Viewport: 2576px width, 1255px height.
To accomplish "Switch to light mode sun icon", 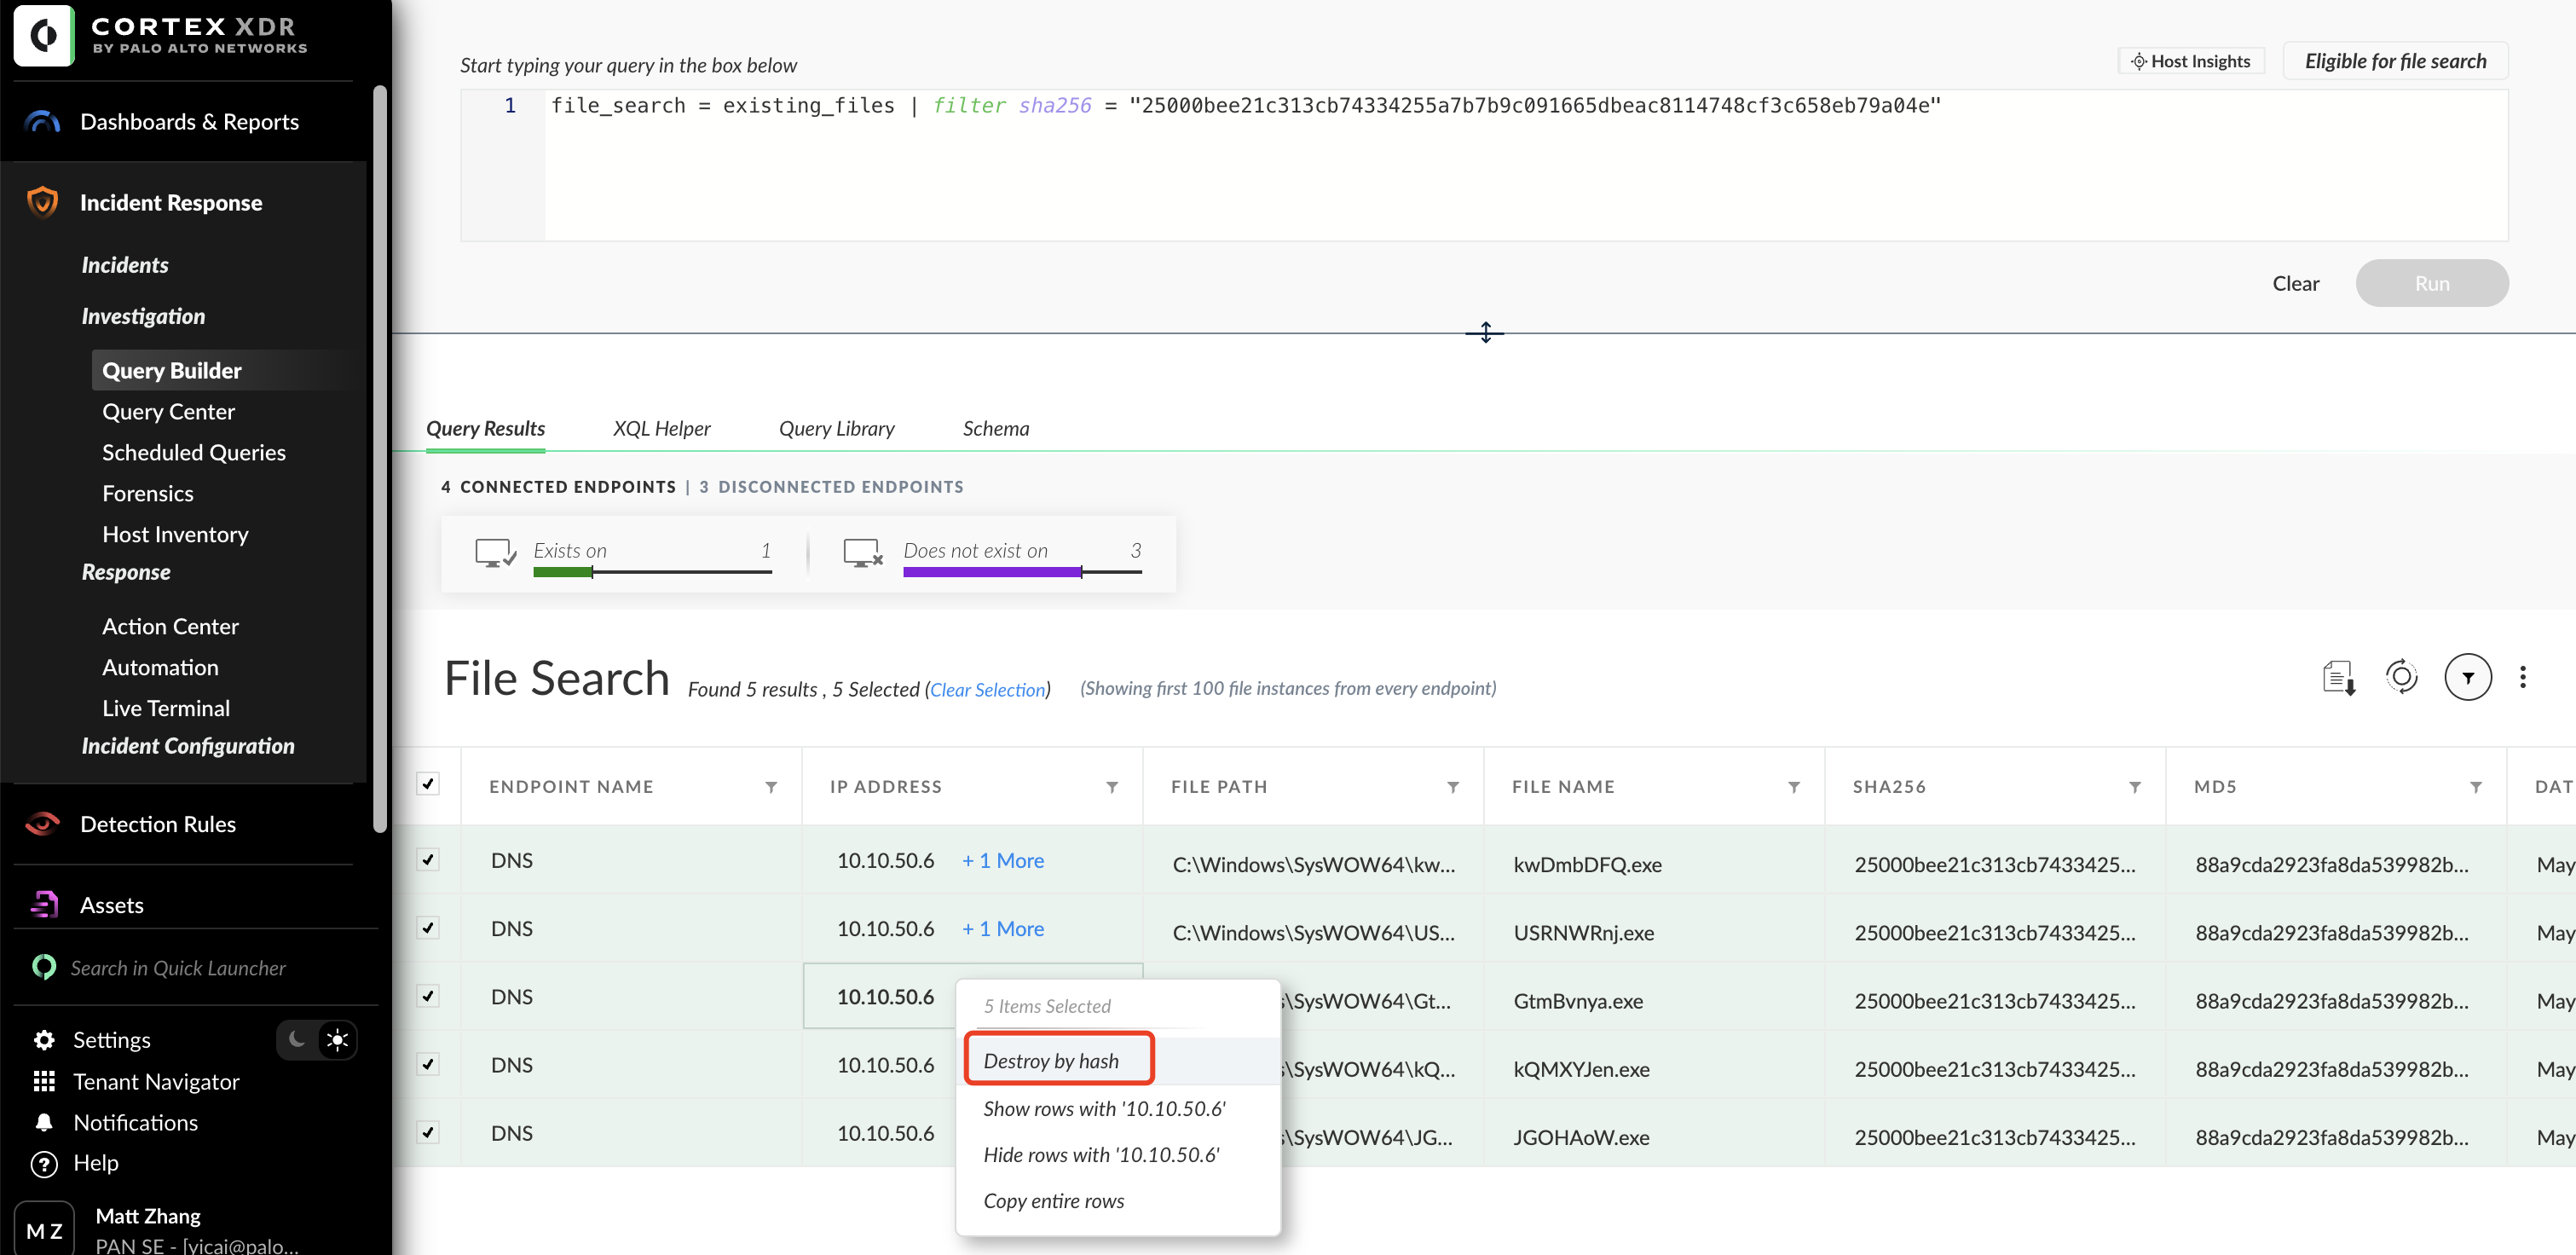I will pos(337,1040).
